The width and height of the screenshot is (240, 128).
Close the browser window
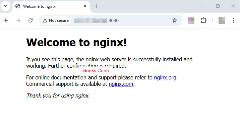tap(233, 6)
